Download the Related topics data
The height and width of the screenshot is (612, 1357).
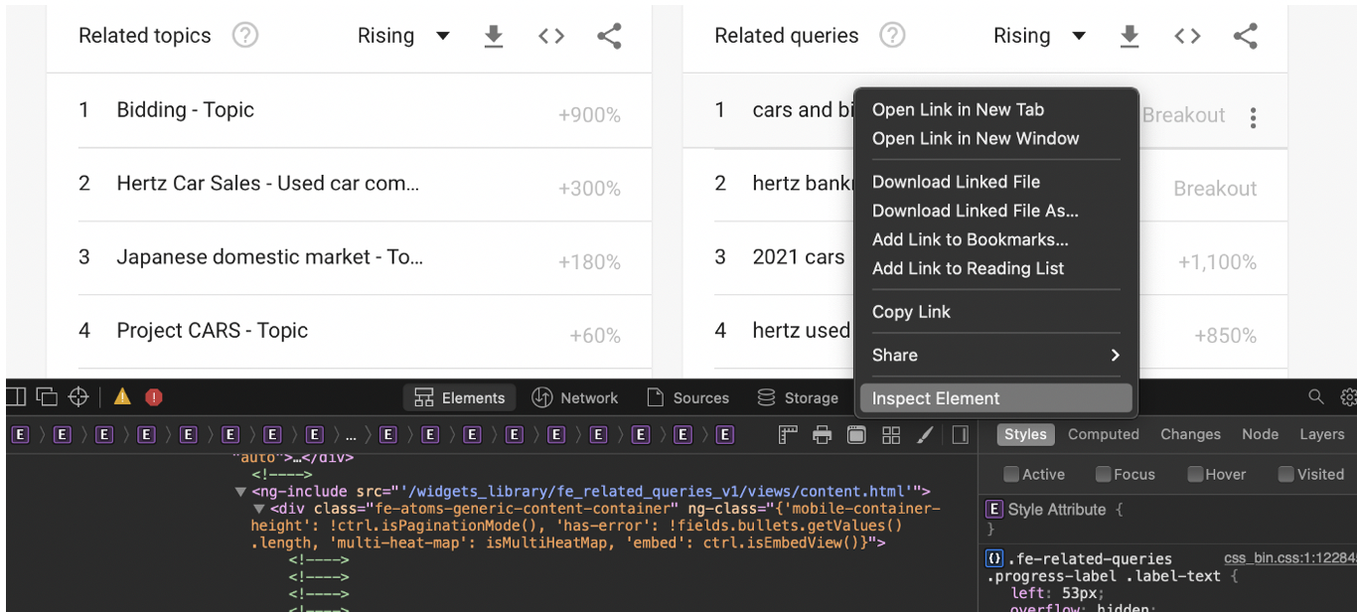coord(494,35)
